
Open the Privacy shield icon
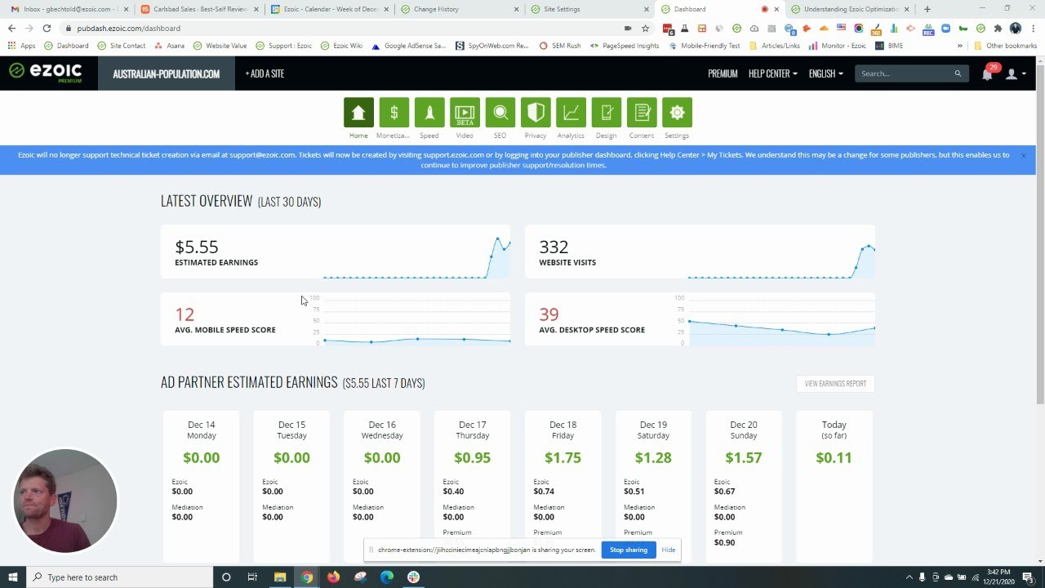click(x=536, y=113)
